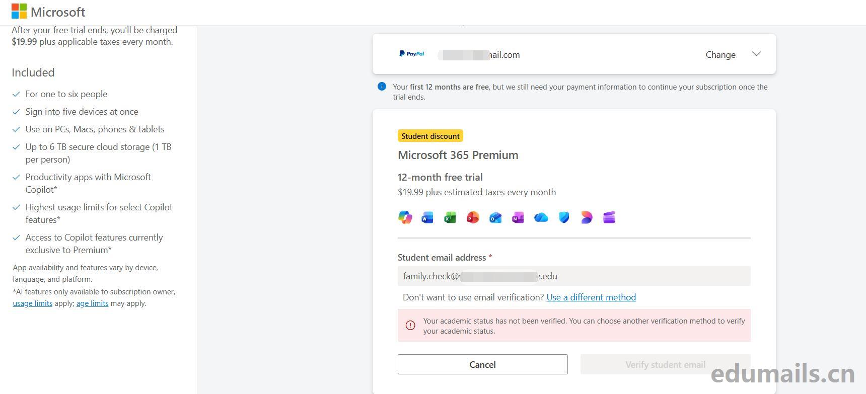
Task: Click the Verify student email button
Action: click(665, 364)
